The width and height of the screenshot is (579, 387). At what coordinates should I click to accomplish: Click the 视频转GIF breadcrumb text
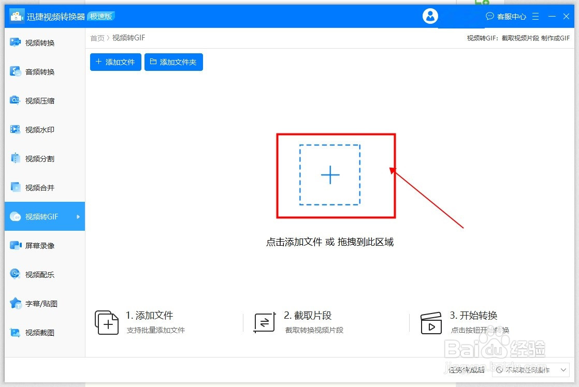128,38
